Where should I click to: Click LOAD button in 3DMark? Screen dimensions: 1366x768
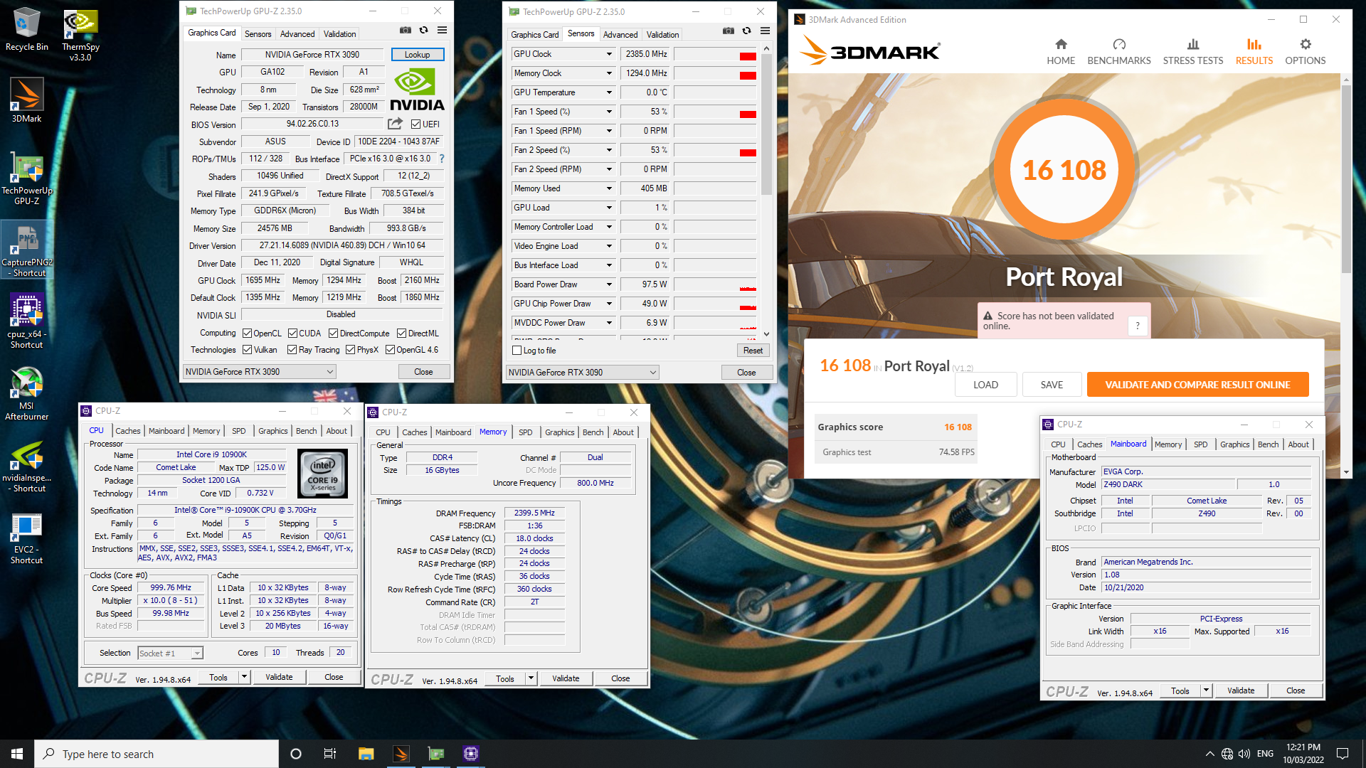(985, 385)
